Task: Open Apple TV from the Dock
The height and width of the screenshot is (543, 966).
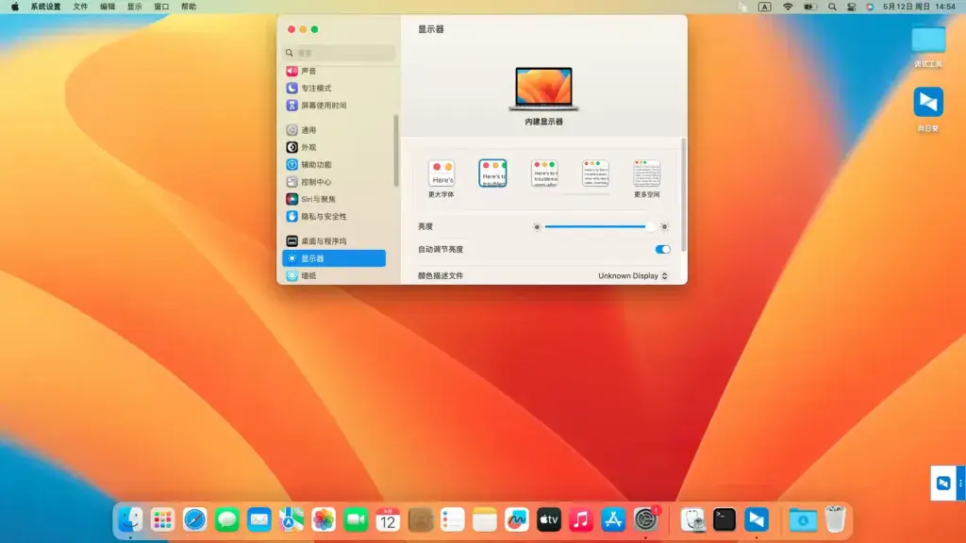Action: [548, 520]
